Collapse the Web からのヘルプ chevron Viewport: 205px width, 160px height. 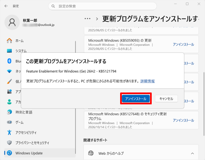[x=192, y=153]
